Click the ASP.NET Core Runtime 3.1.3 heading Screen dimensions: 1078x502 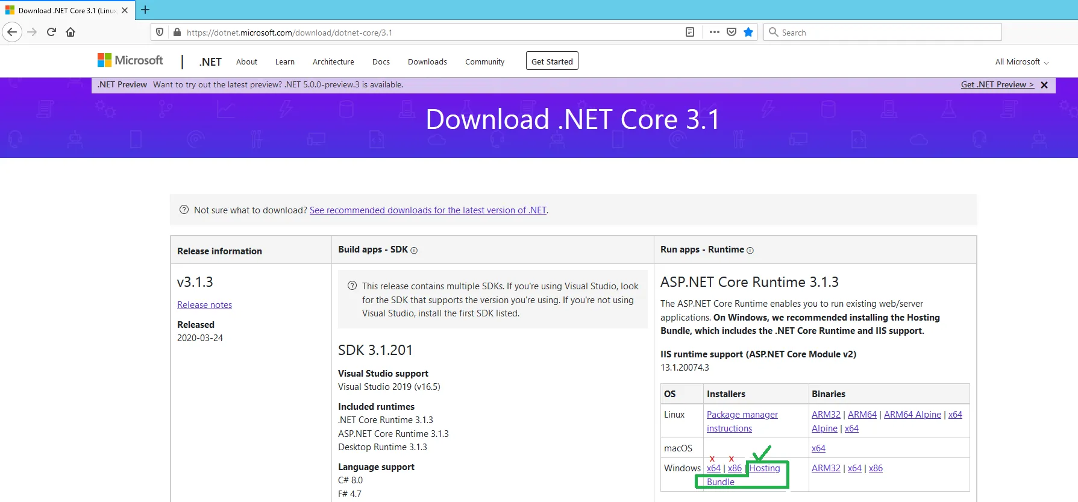pos(749,282)
